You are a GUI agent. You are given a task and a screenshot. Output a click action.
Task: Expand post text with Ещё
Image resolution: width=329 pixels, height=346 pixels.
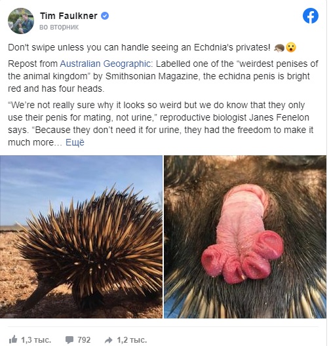coord(75,143)
